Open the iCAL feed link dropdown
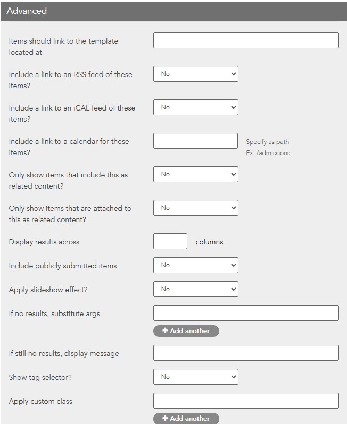The image size is (347, 424). [x=195, y=108]
